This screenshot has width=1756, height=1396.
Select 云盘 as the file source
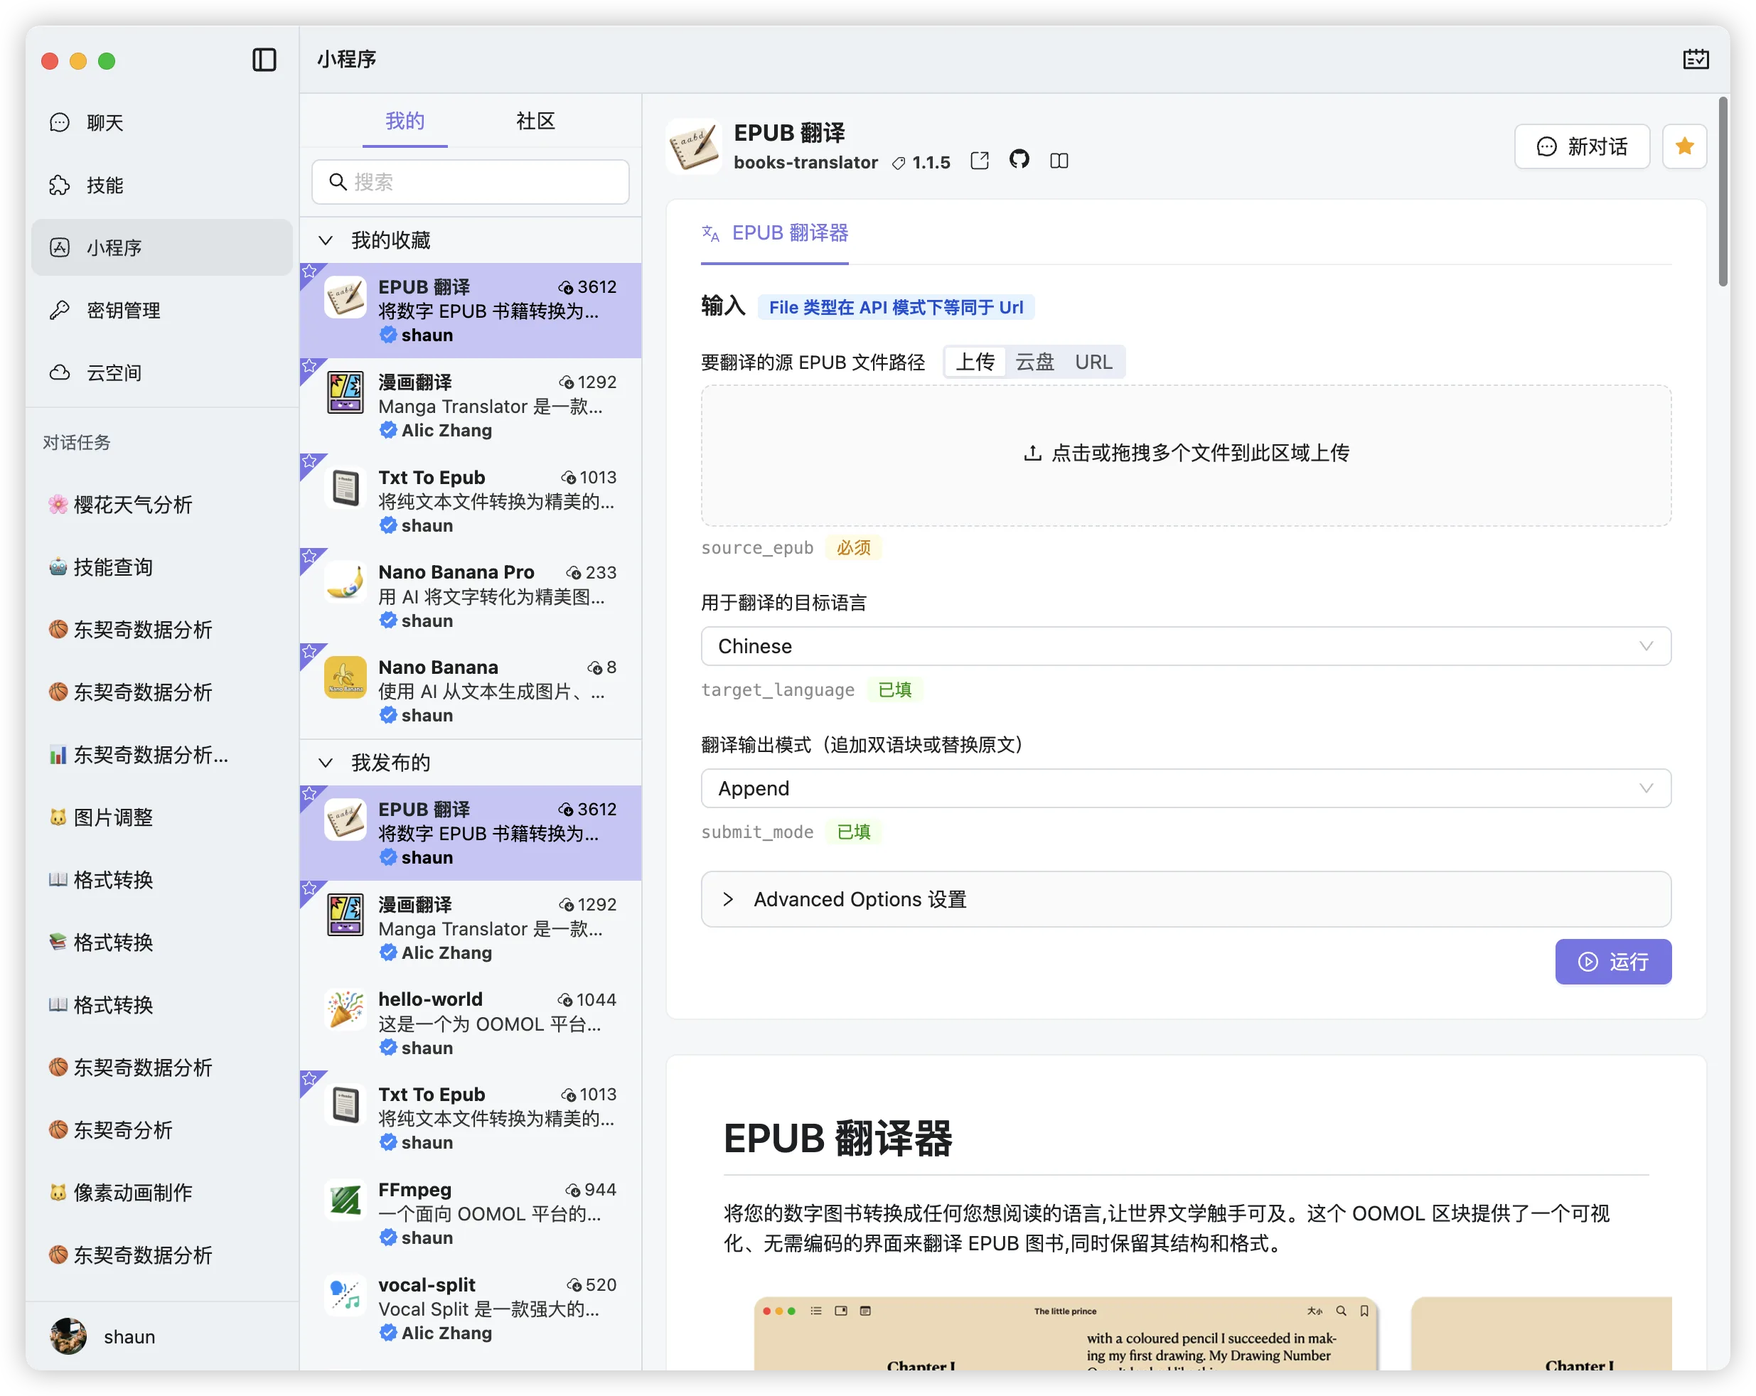pos(1034,362)
